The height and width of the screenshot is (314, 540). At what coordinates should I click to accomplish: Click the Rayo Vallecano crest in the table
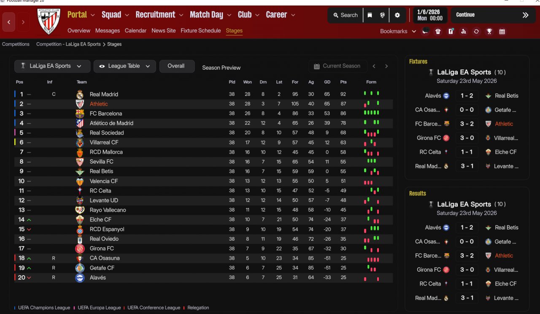[x=80, y=210]
